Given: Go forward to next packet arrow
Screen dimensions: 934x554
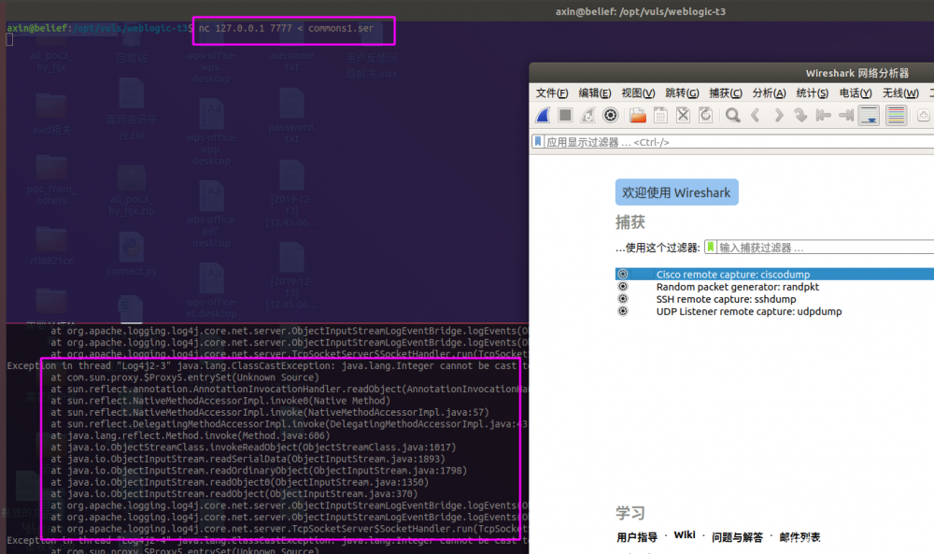Looking at the screenshot, I should (x=779, y=115).
